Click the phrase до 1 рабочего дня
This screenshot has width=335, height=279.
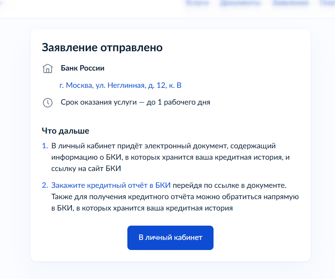(178, 103)
